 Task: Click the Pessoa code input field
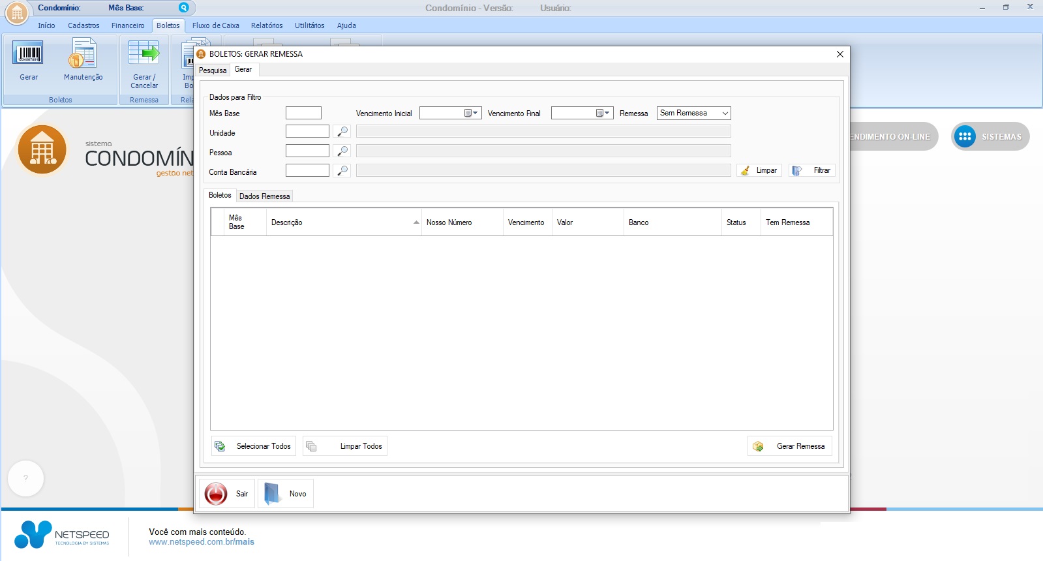307,151
